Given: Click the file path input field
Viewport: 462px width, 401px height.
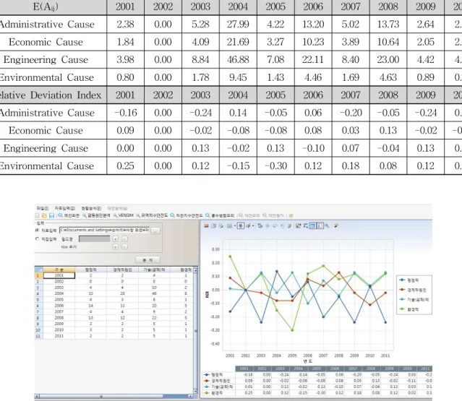Looking at the screenshot, I should point(105,230).
